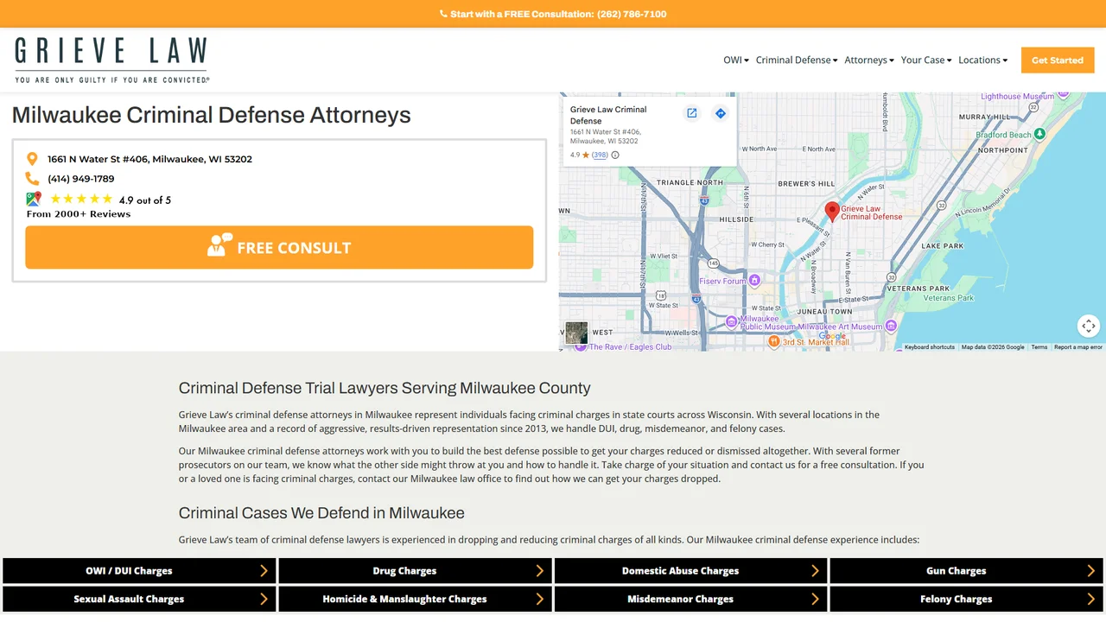Image resolution: width=1106 pixels, height=622 pixels.
Task: Toggle map camera controls button
Action: coord(1089,326)
